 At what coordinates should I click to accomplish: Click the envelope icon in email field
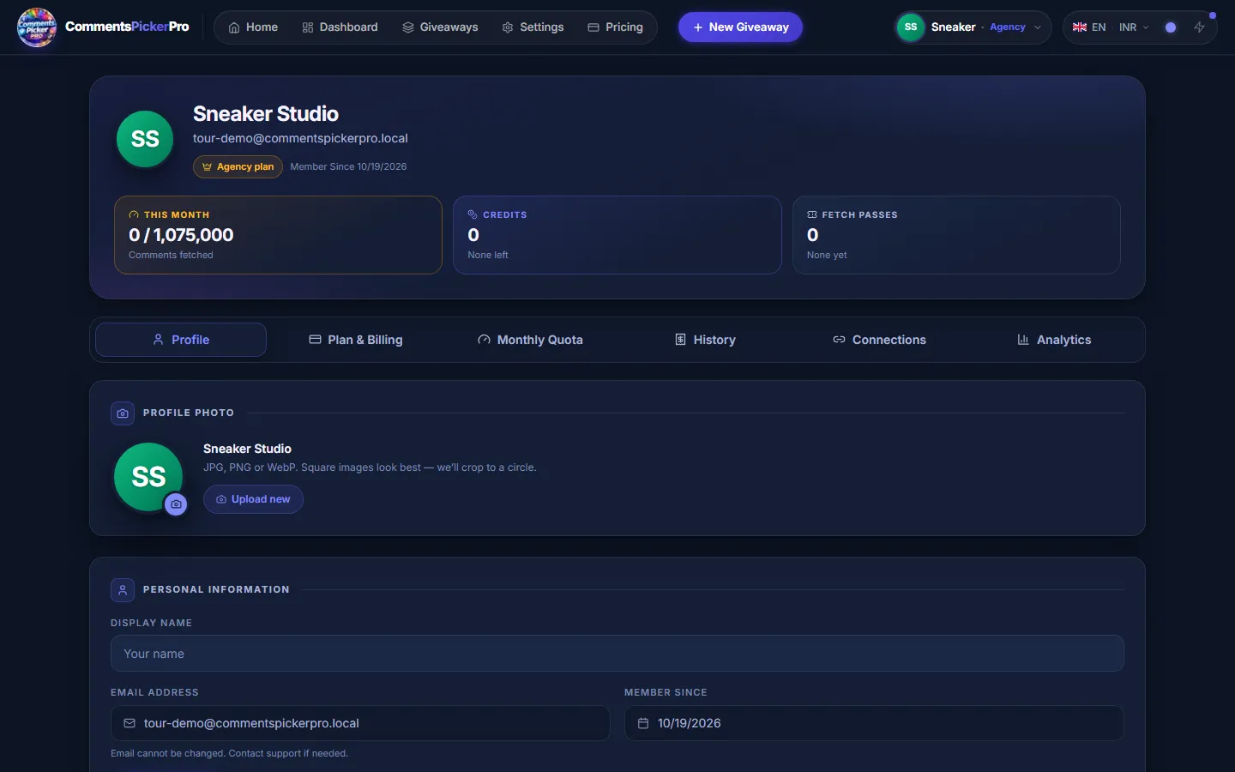tap(130, 723)
